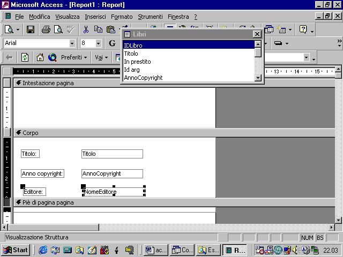The width and height of the screenshot is (343, 257).
Task: Select AnnoCopyright in the field list
Action: (x=189, y=78)
